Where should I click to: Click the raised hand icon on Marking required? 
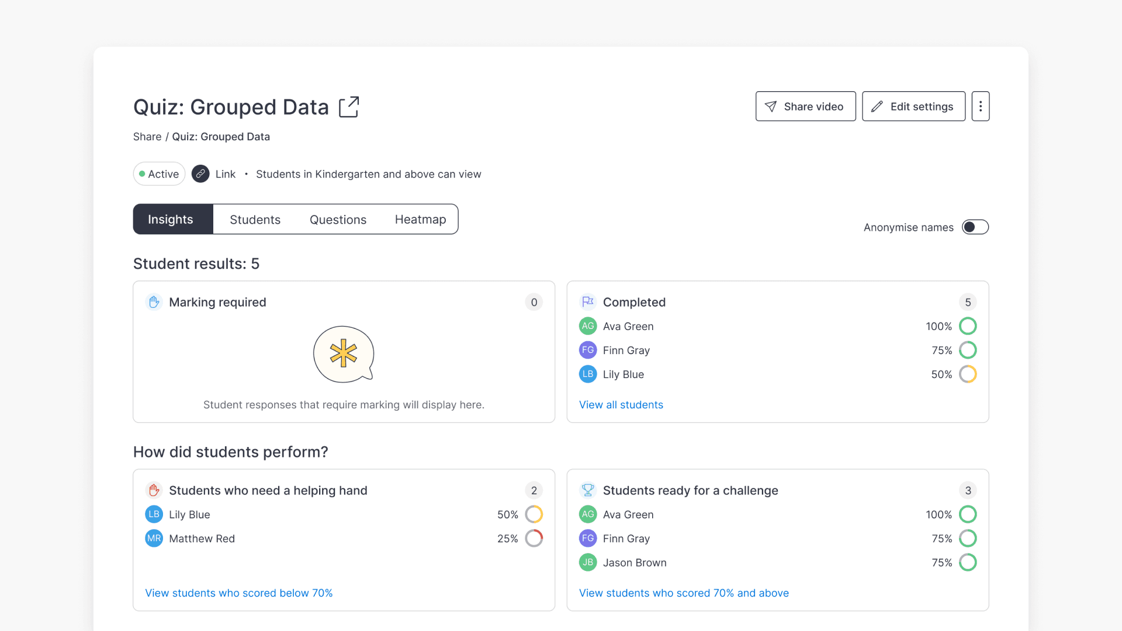(154, 302)
